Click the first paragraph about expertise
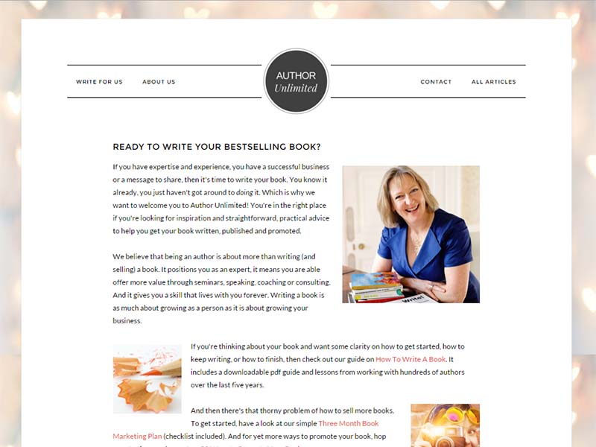The image size is (596, 447). [x=221, y=199]
